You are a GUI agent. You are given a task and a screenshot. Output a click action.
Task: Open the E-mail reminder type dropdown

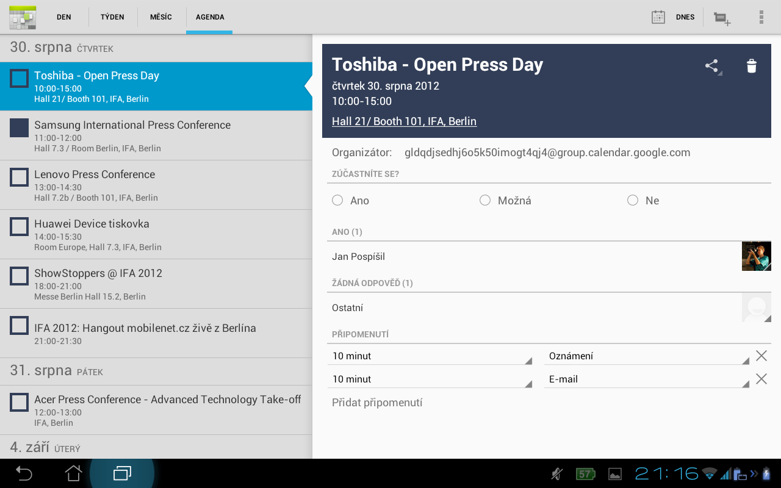pyautogui.click(x=647, y=379)
